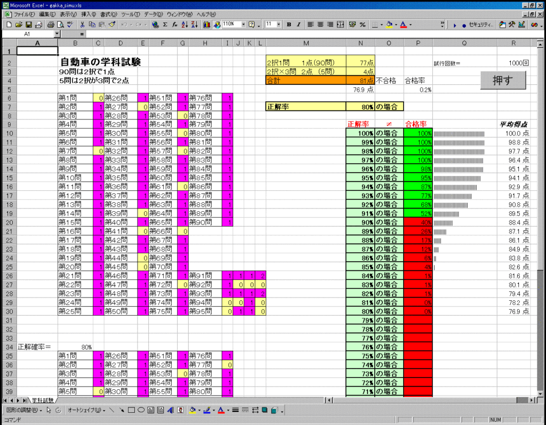Apply yellow fill color from top toolbar
This screenshot has width=546, height=425.
389,25
